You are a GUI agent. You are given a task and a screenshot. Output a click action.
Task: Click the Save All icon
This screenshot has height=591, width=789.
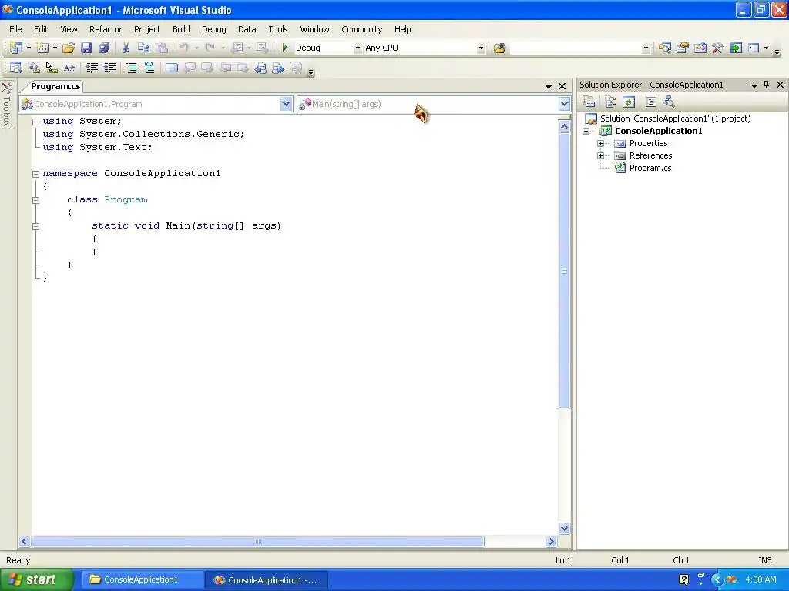pos(104,48)
